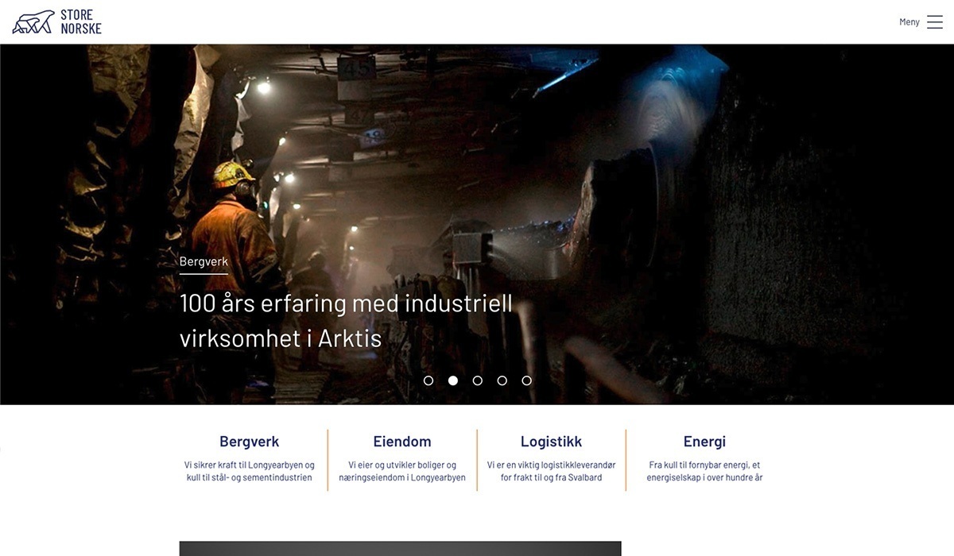Select the second carousel slide dot

pos(453,380)
